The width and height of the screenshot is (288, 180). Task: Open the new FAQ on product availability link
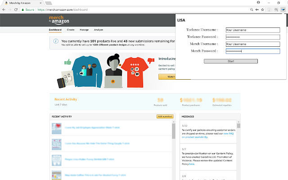click(207, 135)
